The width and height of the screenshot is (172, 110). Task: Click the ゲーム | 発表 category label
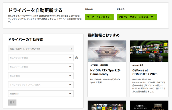click(x=138, y=65)
